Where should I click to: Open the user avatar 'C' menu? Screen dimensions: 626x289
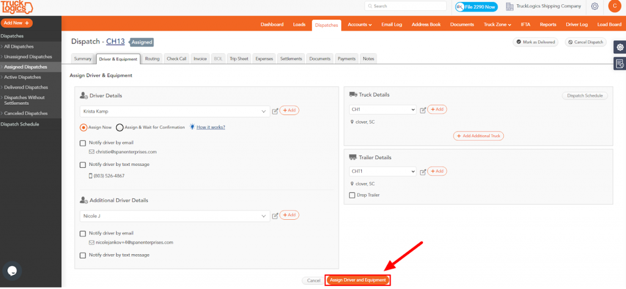point(614,6)
